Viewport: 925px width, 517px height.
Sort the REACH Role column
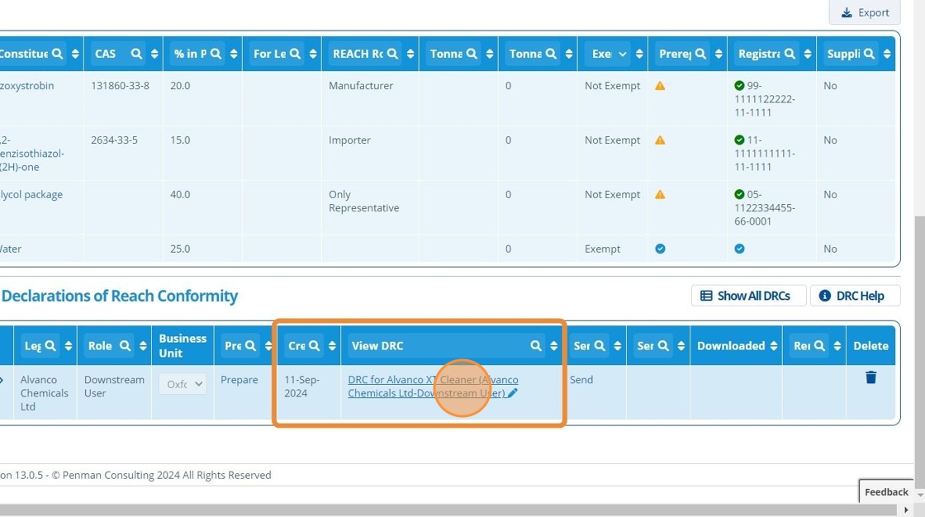(410, 54)
